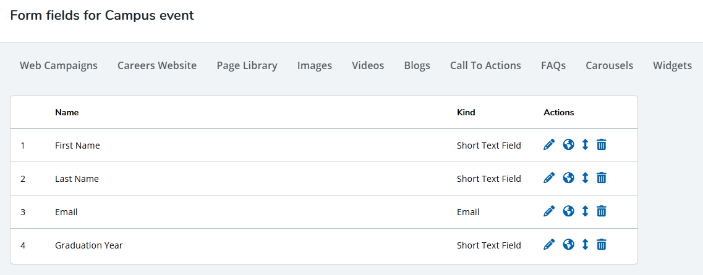Open the Videos tab

click(368, 66)
